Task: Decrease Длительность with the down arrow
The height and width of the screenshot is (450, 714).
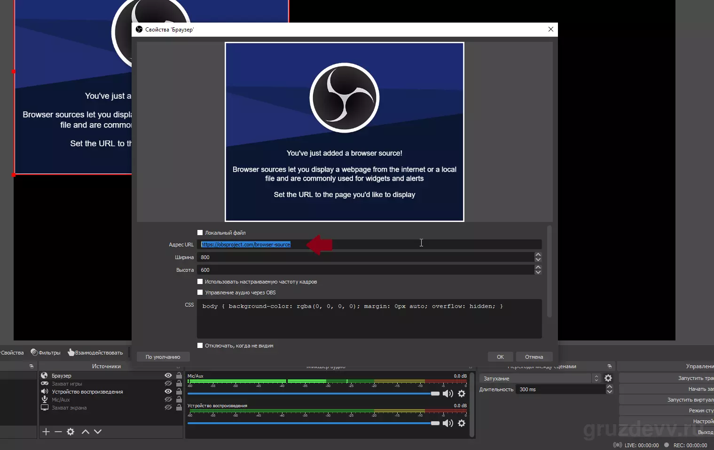Action: [x=610, y=392]
